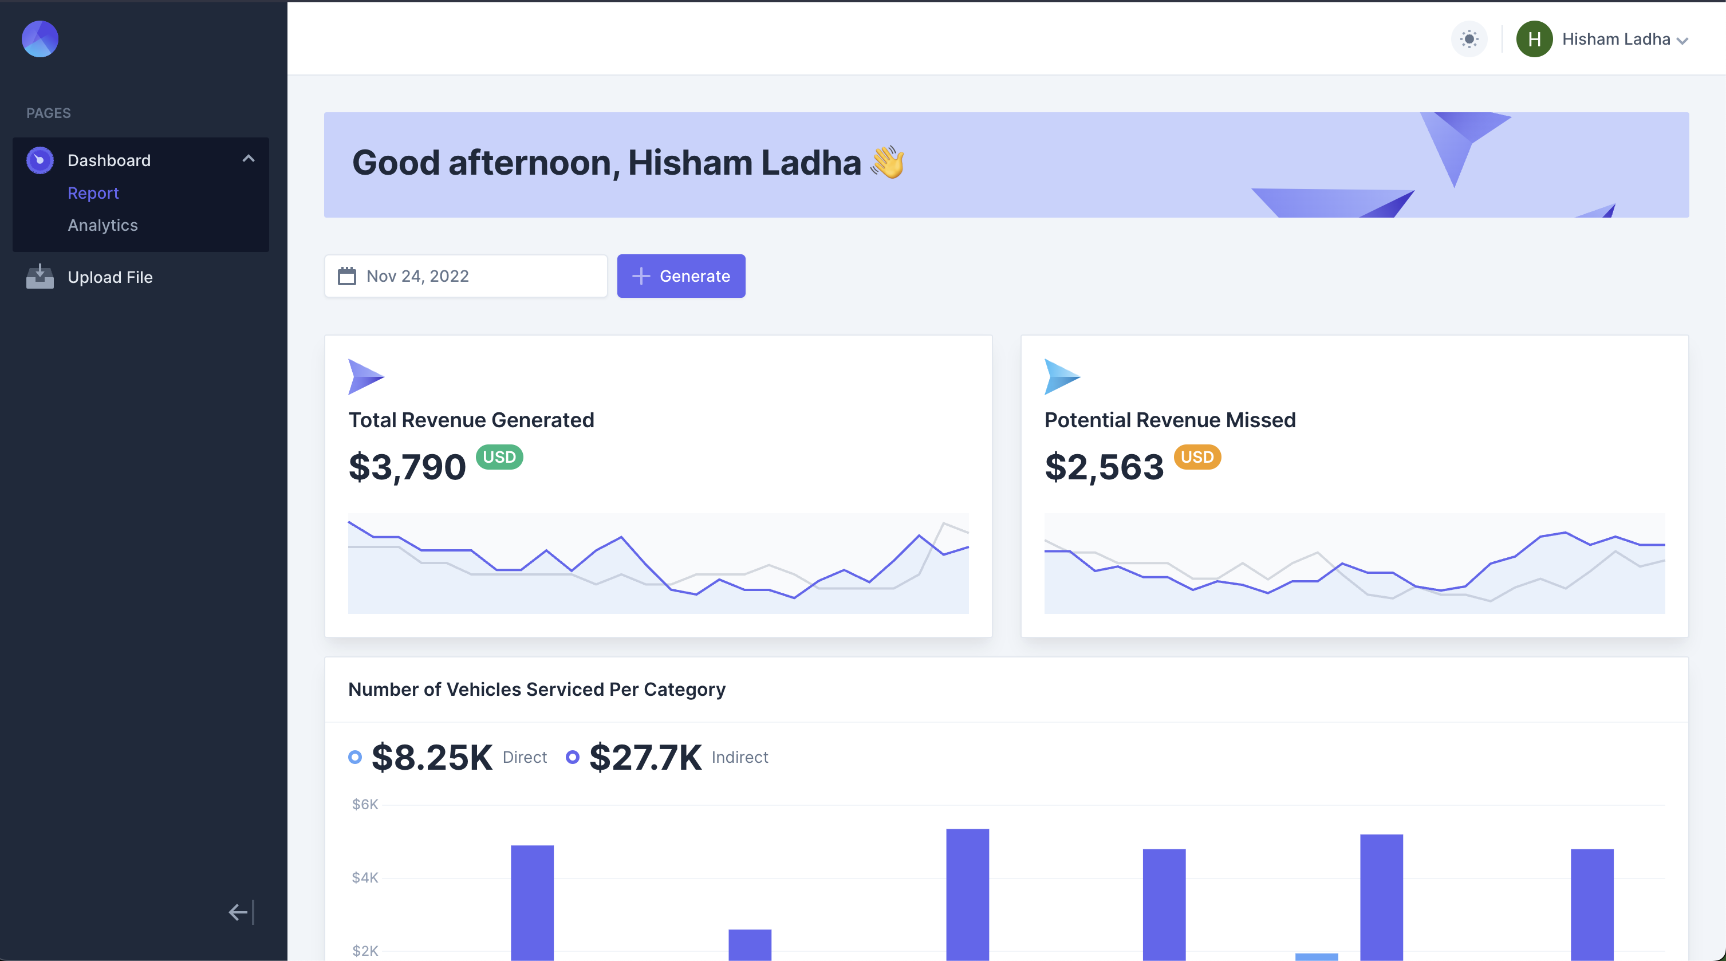Screen dimensions: 1726x961
Task: Click the Generate button
Action: tap(681, 276)
